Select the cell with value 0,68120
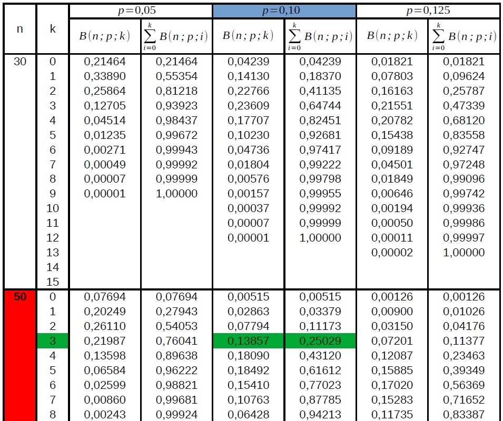Viewport: 503px width, 421px height. coord(463,121)
